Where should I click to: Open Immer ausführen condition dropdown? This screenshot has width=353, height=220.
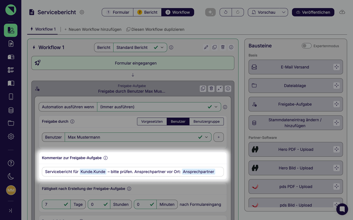[159, 107]
